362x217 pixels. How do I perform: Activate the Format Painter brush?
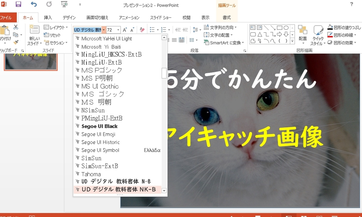coord(16,42)
